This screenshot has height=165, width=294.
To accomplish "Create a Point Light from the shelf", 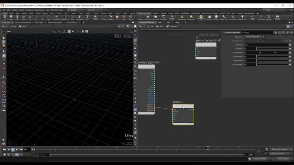I will [148, 17].
